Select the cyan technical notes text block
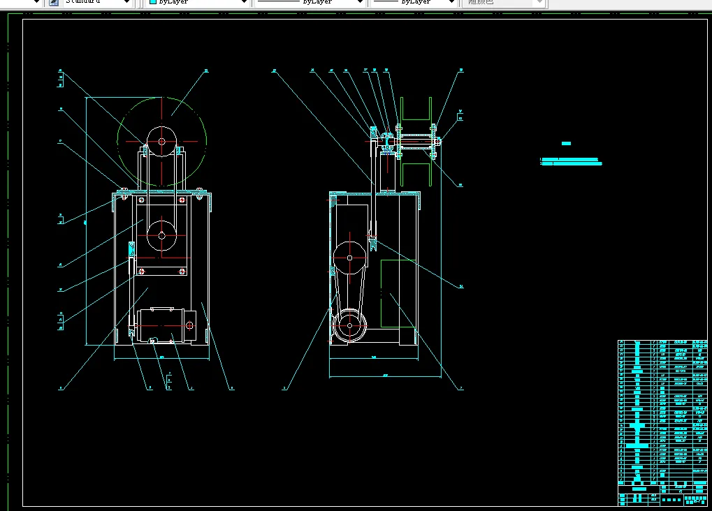Image resolution: width=712 pixels, height=511 pixels. pos(572,161)
